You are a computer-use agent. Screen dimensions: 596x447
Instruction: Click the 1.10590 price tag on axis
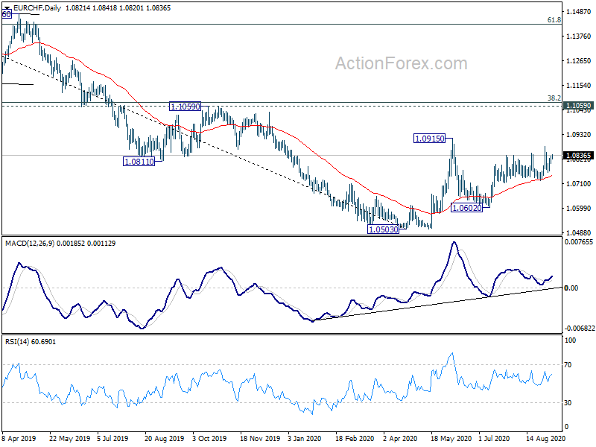578,106
